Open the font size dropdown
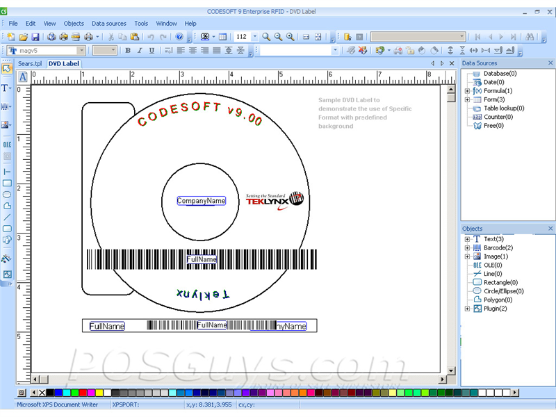 [113, 51]
